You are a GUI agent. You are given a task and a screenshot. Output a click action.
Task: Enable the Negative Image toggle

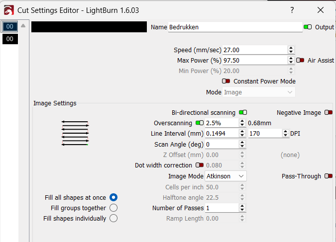click(x=329, y=112)
